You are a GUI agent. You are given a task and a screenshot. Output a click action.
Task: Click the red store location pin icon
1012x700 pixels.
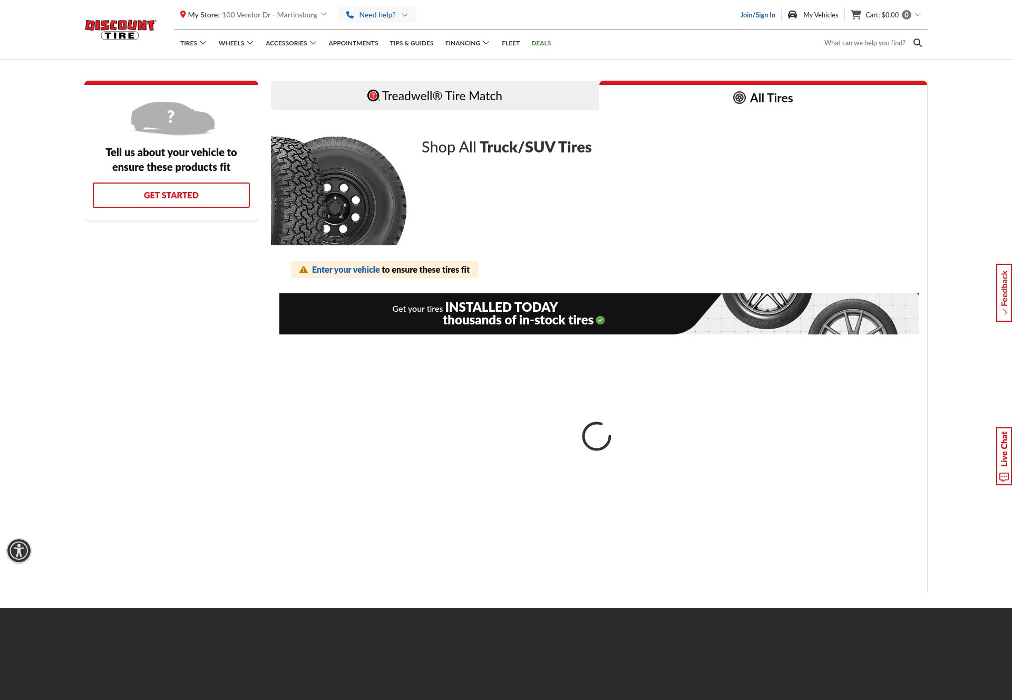click(183, 14)
